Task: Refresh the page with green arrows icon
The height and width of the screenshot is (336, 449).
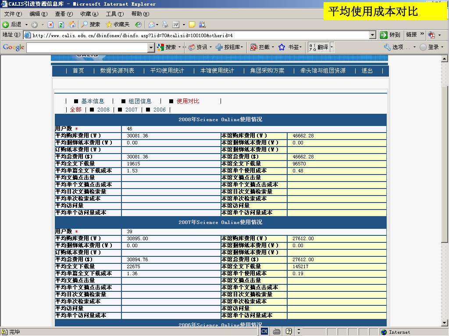Action: [x=61, y=25]
